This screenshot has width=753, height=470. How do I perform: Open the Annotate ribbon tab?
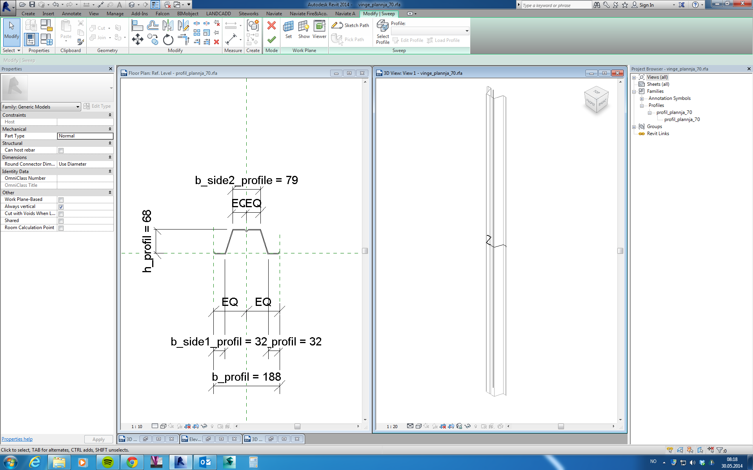[71, 14]
